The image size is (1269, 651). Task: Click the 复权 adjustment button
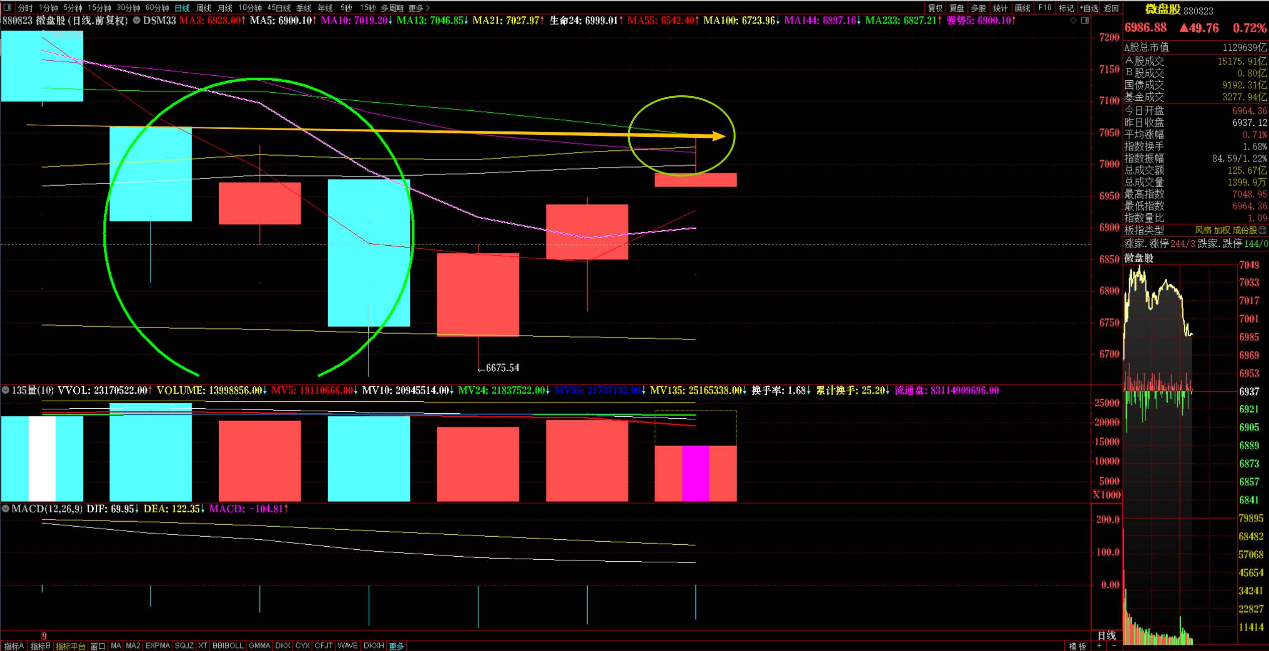(x=935, y=8)
